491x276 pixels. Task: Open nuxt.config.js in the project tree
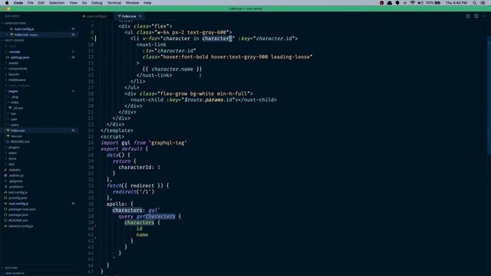[x=18, y=204]
